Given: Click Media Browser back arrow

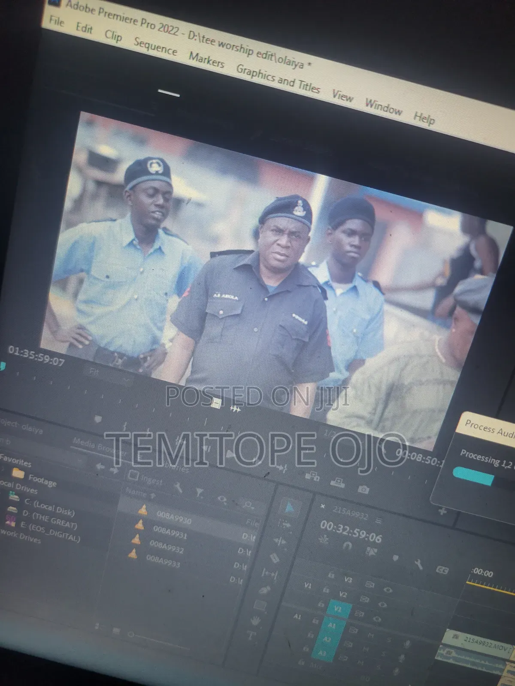Looking at the screenshot, I should point(100,466).
